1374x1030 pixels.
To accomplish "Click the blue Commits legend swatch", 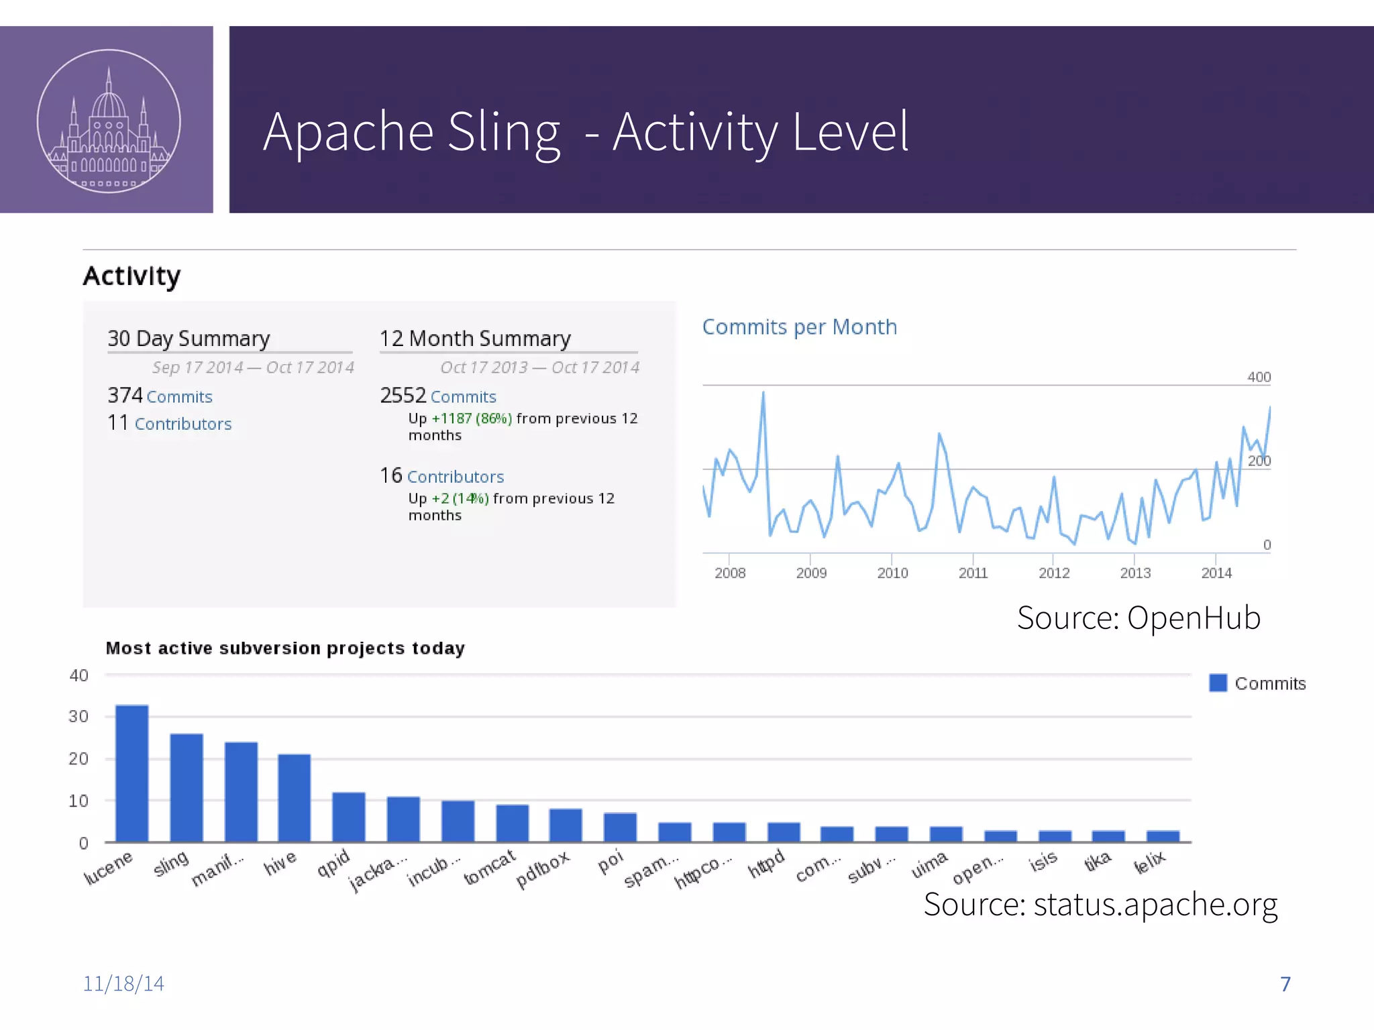I will (x=1218, y=683).
